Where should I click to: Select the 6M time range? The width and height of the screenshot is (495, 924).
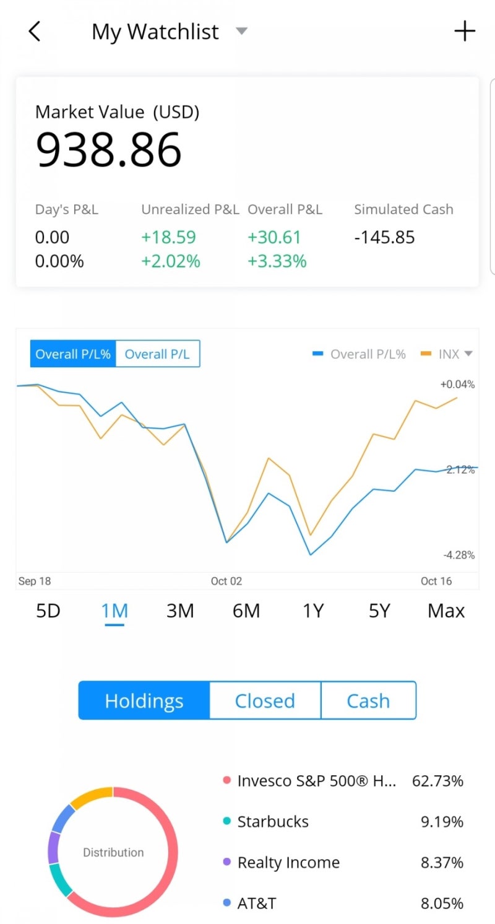coord(246,611)
